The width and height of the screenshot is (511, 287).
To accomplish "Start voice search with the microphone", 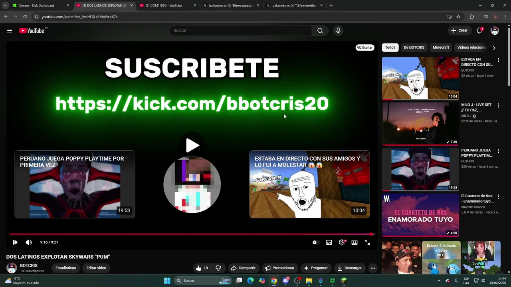I will coord(338,31).
